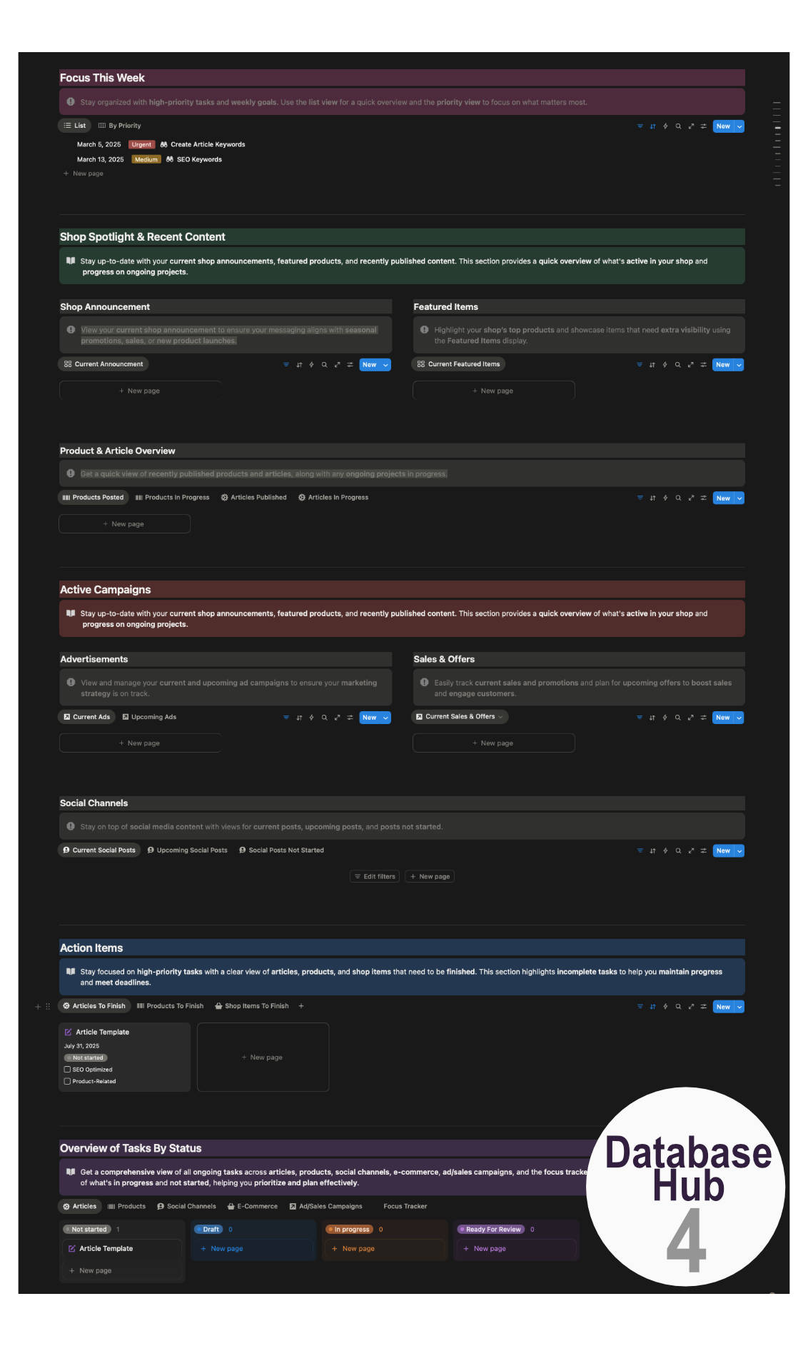808x1346 pixels.
Task: Expand Current Sales & Offers view chevron
Action: pos(500,717)
